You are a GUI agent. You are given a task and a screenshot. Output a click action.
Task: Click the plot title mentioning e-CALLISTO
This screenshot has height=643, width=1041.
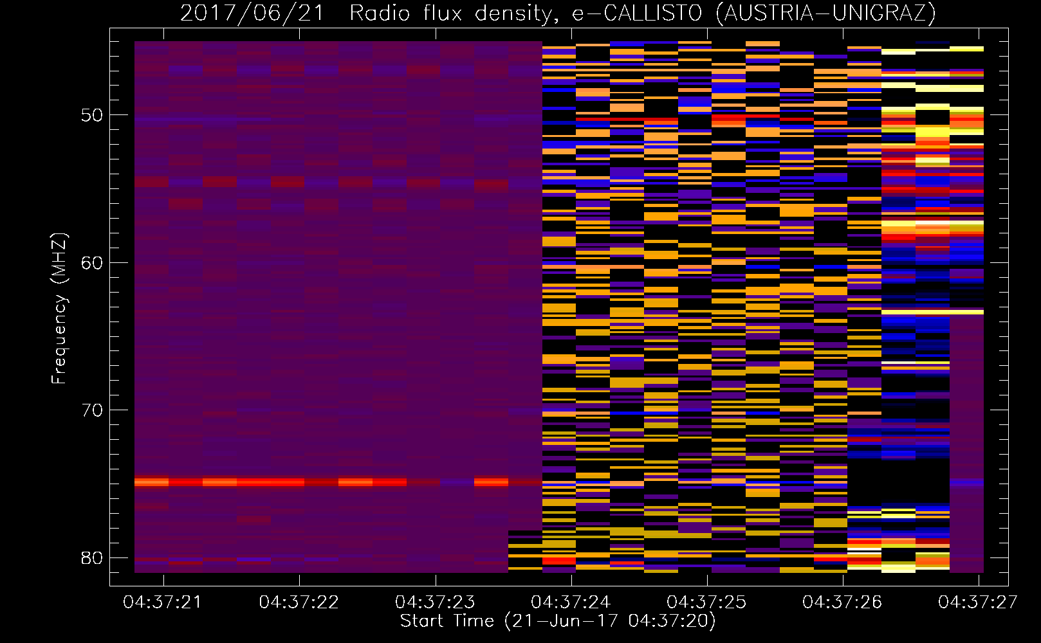558,13
